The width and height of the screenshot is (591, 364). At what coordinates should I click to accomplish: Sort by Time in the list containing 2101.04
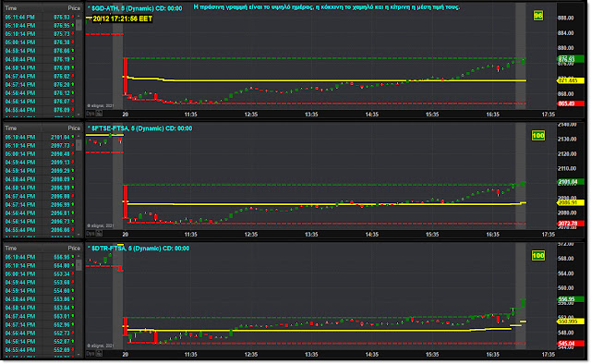tap(11, 127)
